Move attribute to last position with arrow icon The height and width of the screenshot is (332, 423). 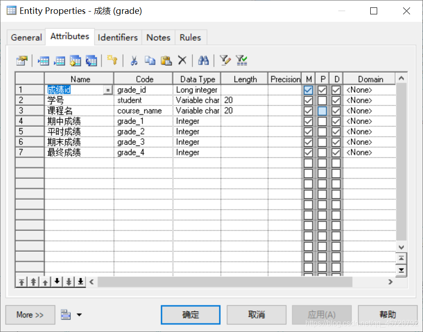pos(80,282)
